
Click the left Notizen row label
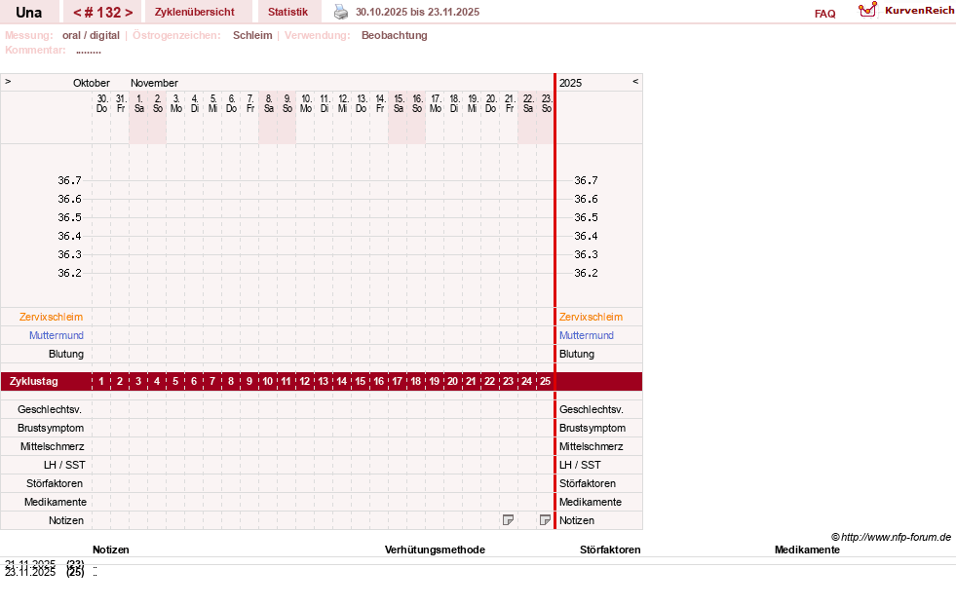66,520
